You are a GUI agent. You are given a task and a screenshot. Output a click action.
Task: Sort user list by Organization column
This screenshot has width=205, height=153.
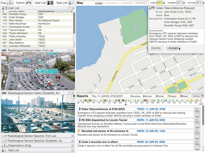pos(55,11)
